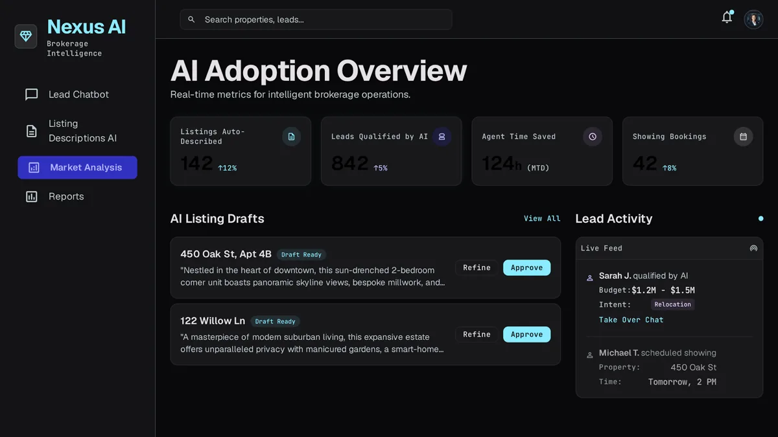The height and width of the screenshot is (437, 778).
Task: Select the Market Analysis menu item
Action: pyautogui.click(x=77, y=168)
